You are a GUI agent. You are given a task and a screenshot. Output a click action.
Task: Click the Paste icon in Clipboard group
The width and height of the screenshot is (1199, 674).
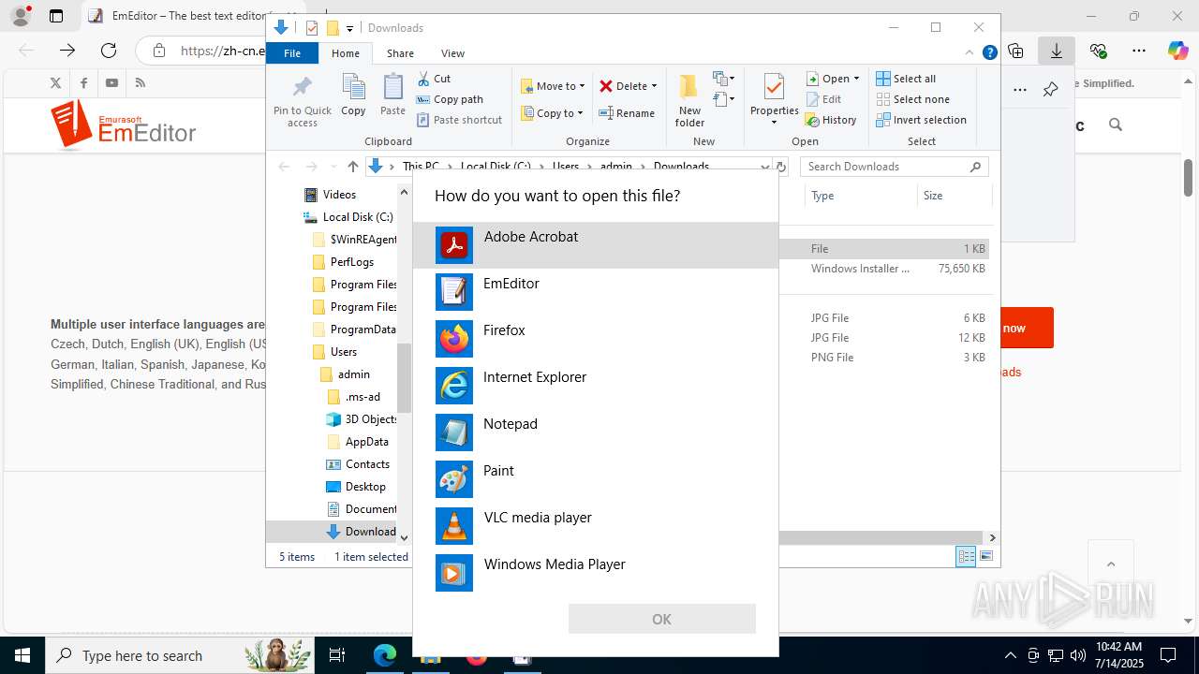click(x=392, y=95)
